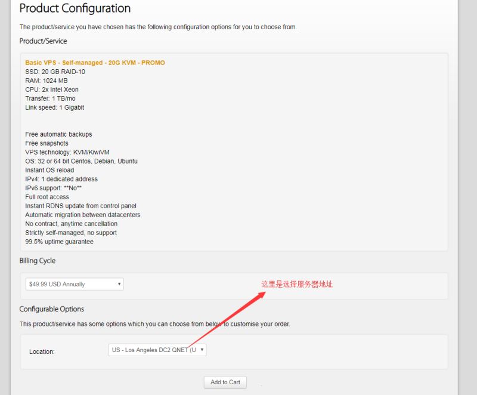
Task: Expand the Location dropdown list
Action: (x=157, y=350)
